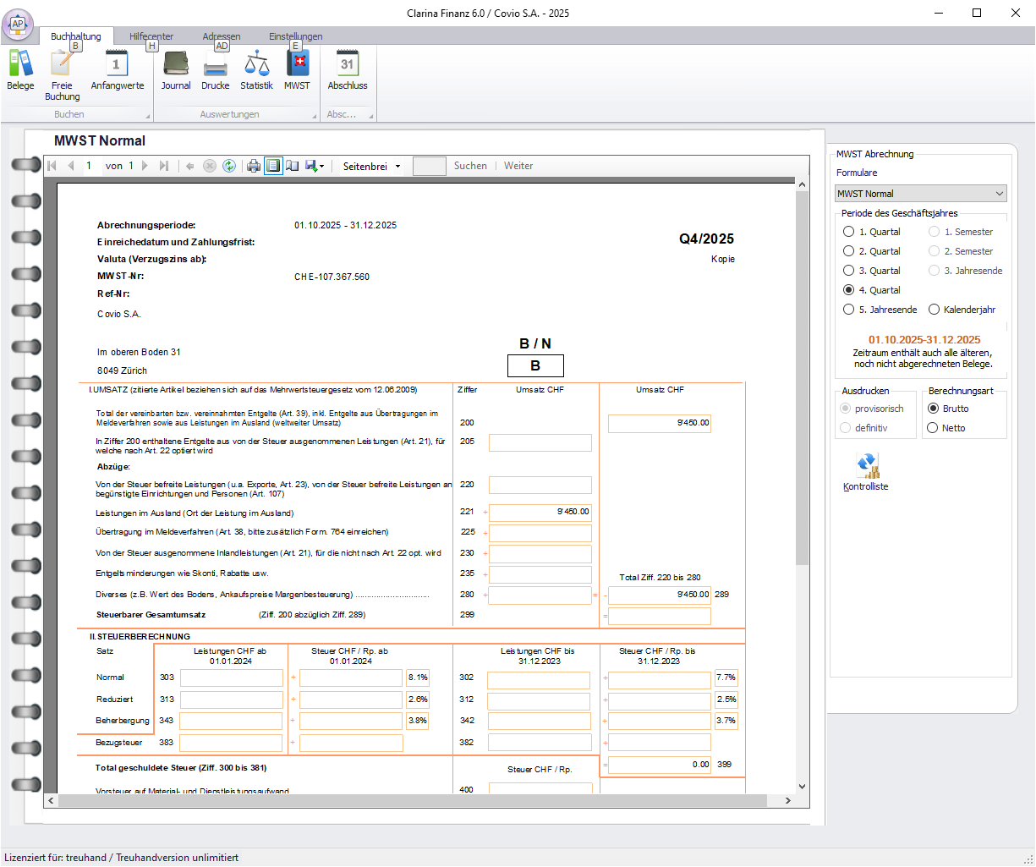The image size is (1036, 867).
Task: Print the report via toolbar printer
Action: (254, 166)
